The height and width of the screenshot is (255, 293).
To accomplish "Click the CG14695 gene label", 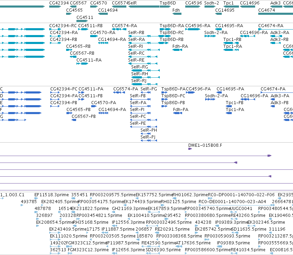I will [225, 10].
